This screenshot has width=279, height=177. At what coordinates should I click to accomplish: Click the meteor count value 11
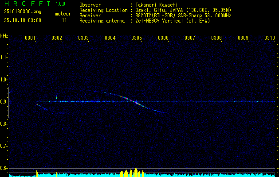(64, 20)
